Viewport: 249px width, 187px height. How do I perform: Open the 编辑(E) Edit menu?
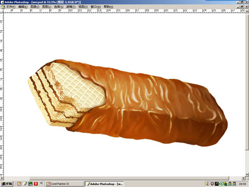23,7
